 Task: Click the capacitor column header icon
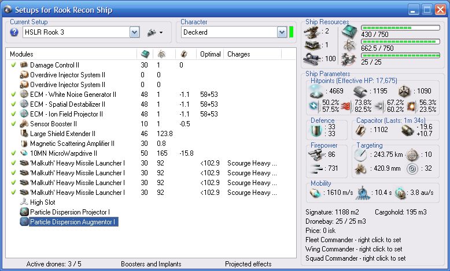184,54
